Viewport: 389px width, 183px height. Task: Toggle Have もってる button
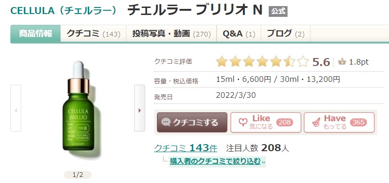339,123
